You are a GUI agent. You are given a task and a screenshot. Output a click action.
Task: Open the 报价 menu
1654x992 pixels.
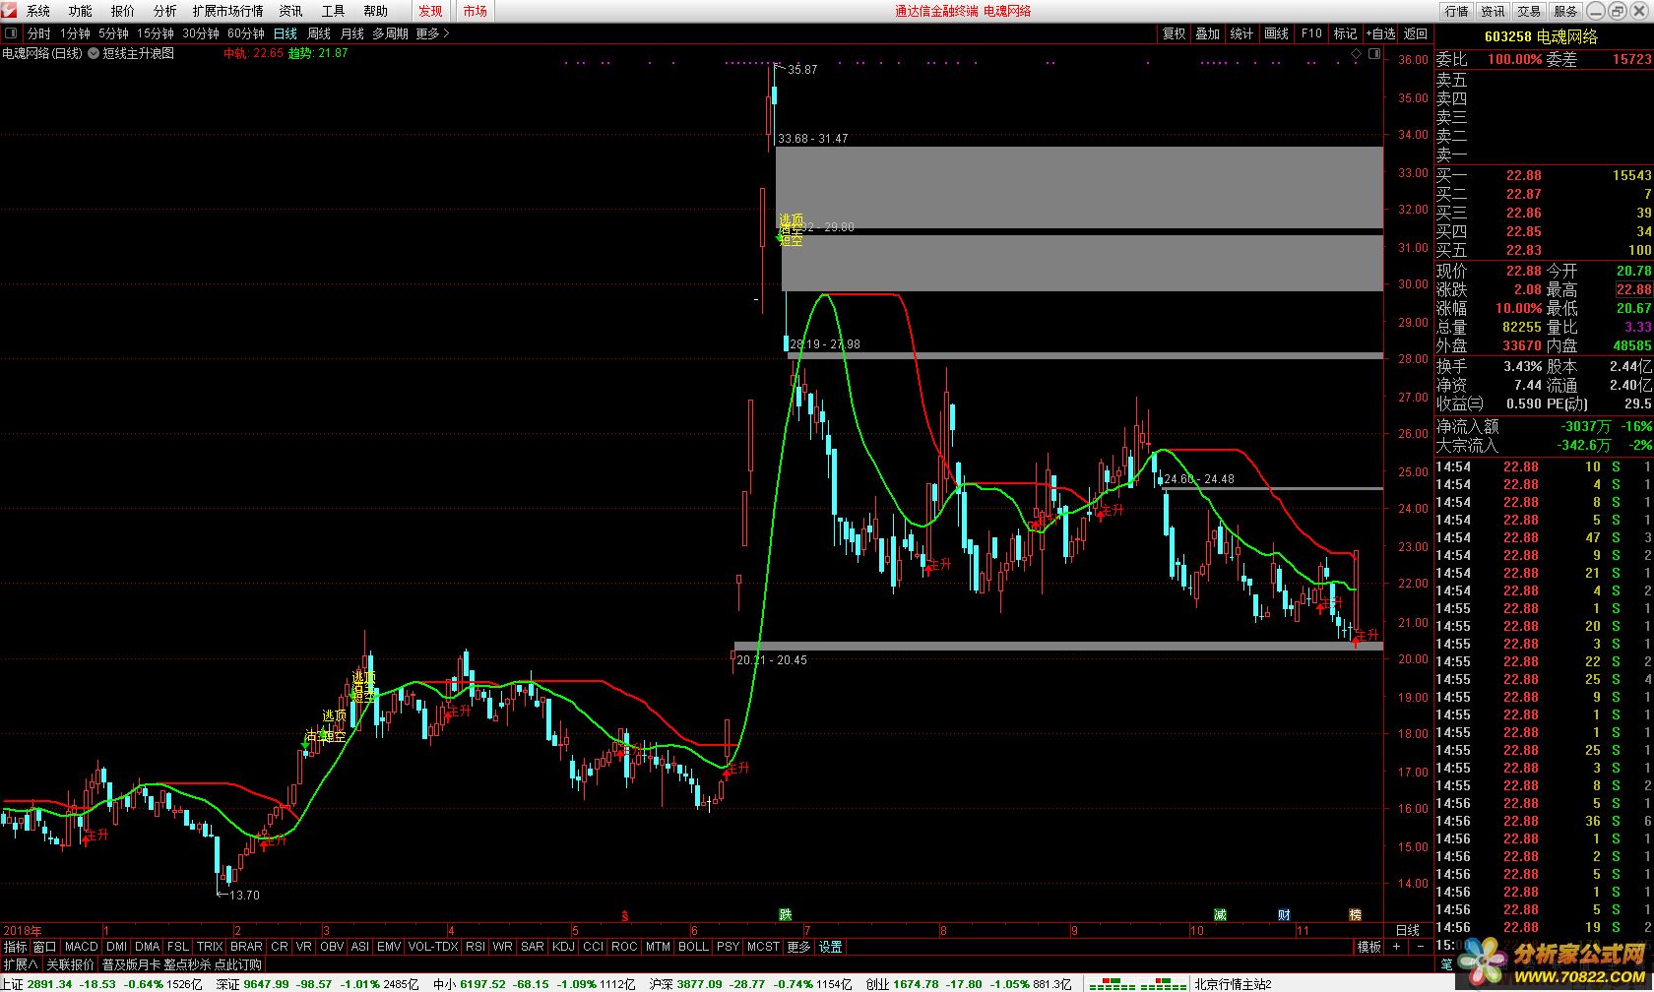[x=123, y=11]
